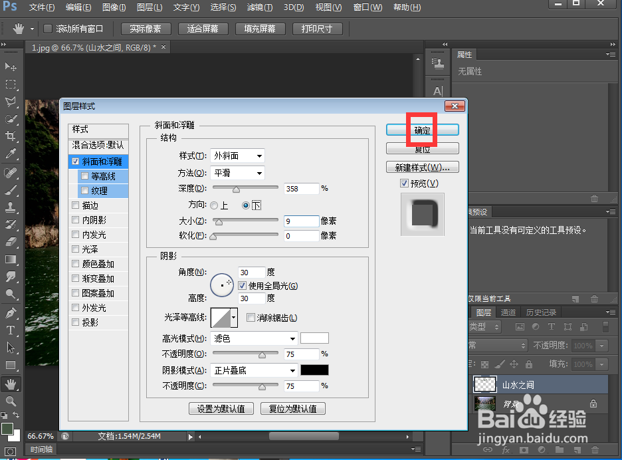Select the Healing Brush tool

tap(11, 173)
